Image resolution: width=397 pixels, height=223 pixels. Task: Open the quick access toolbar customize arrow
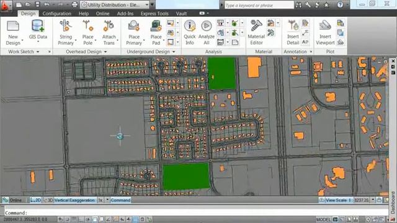coord(152,4)
